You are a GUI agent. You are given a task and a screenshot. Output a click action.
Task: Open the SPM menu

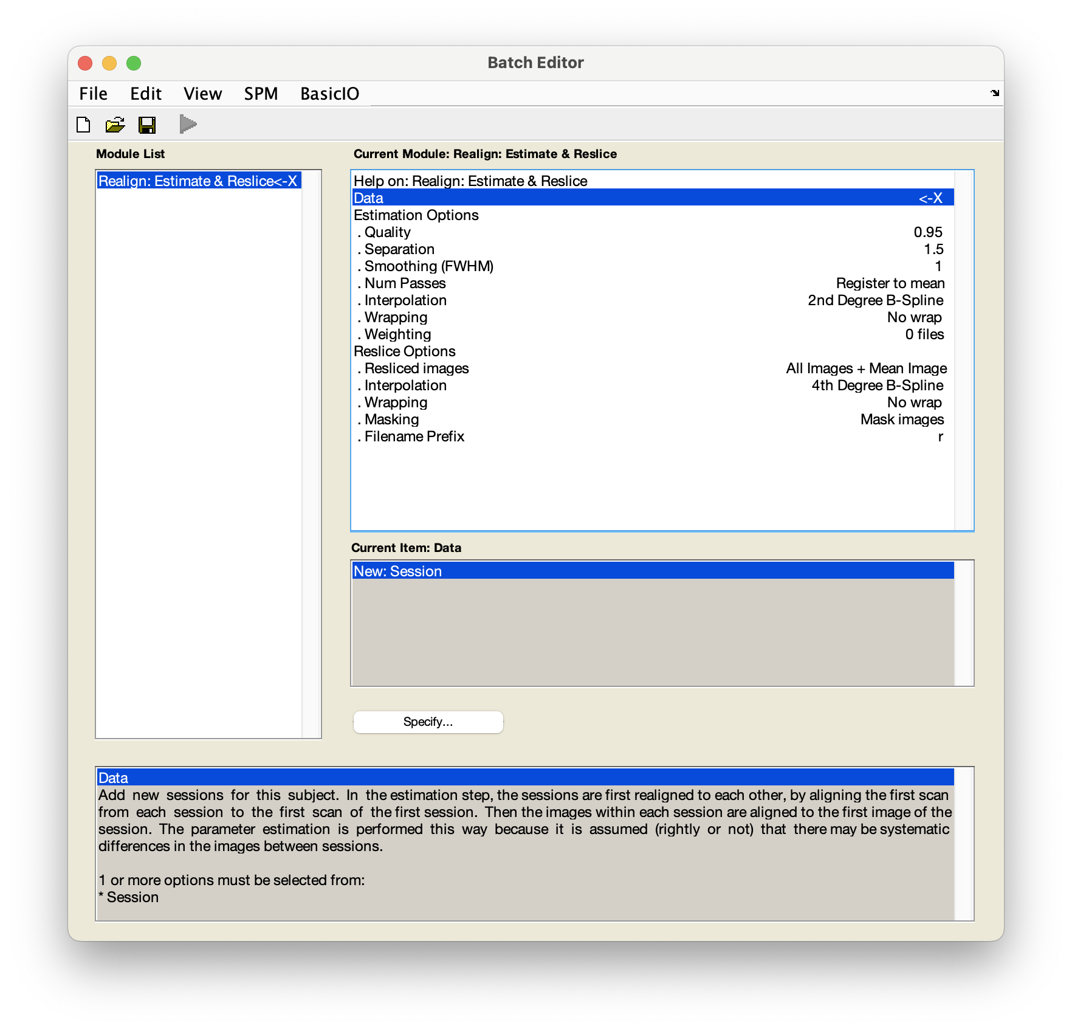pos(261,94)
